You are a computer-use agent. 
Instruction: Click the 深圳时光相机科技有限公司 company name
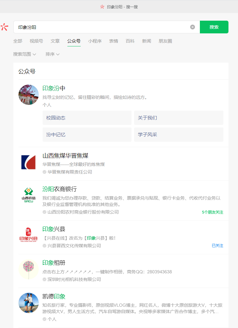coord(74,279)
